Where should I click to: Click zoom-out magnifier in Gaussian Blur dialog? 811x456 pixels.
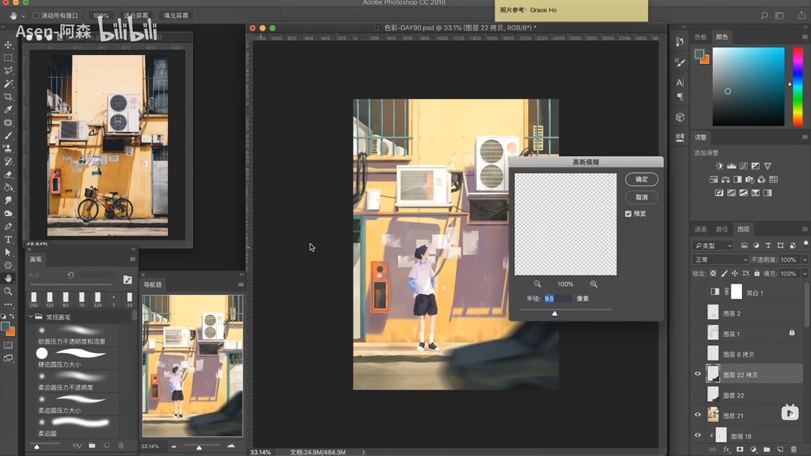pos(538,284)
